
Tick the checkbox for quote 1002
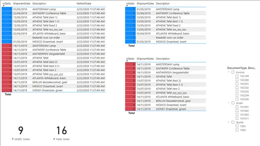pyautogui.click(x=237, y=130)
